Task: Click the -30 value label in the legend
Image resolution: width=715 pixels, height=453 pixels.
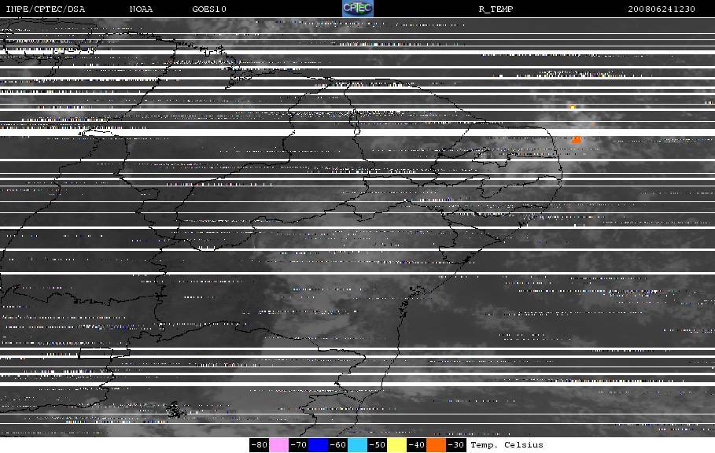Action: click(455, 445)
